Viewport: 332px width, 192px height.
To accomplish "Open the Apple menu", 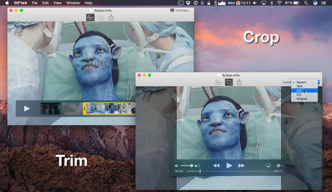I will click(x=7, y=3).
